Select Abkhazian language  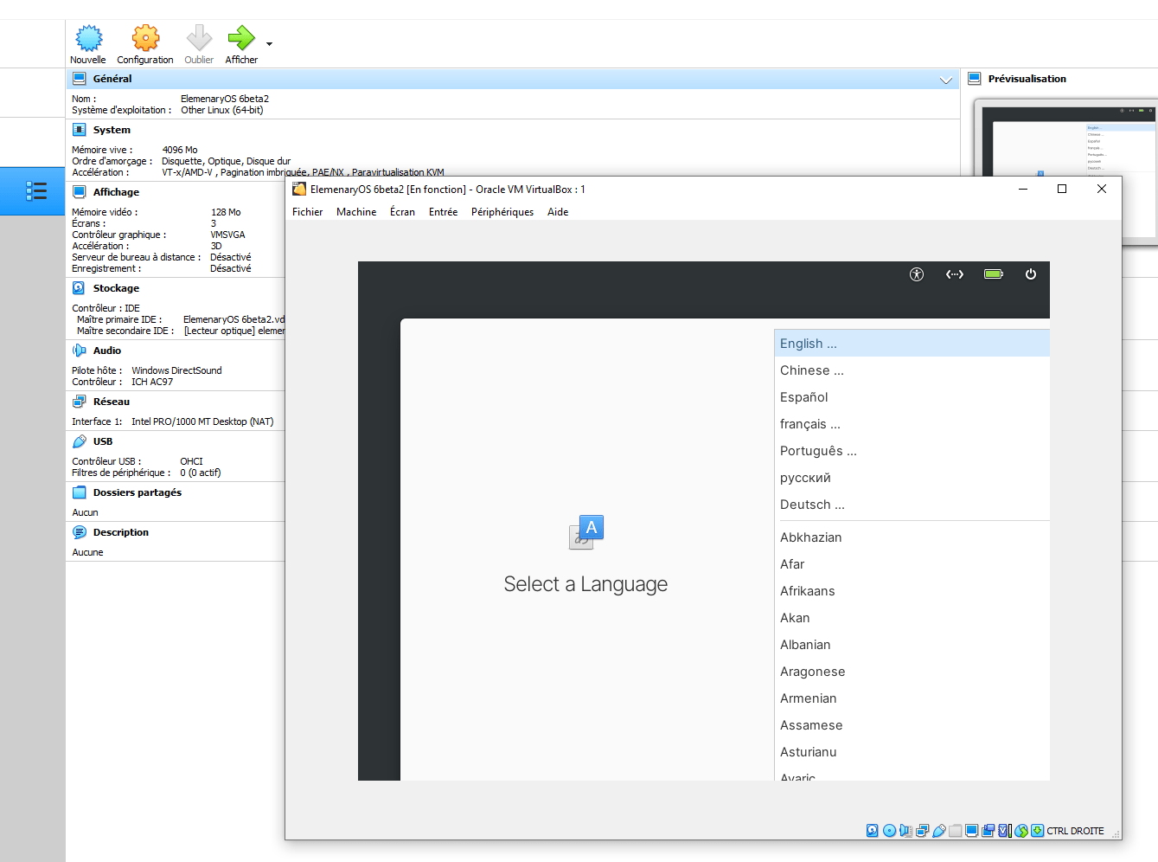(912, 537)
